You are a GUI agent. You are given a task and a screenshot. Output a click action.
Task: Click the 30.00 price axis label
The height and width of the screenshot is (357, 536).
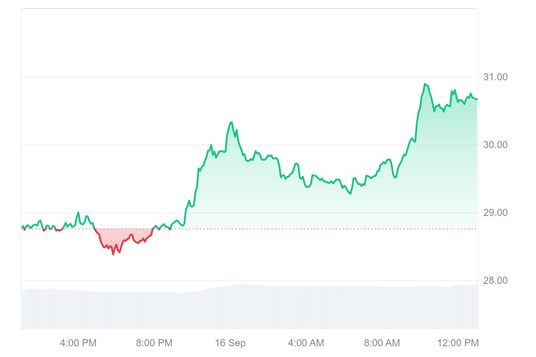[495, 145]
